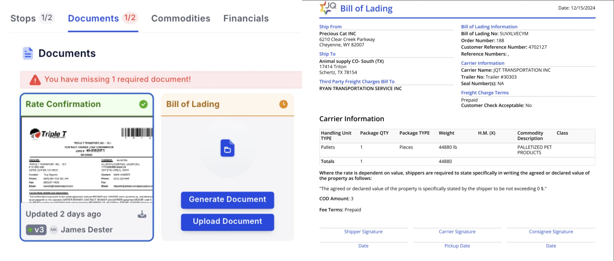Click the MK avatar next to James Dester
The image size is (614, 261).
(54, 230)
